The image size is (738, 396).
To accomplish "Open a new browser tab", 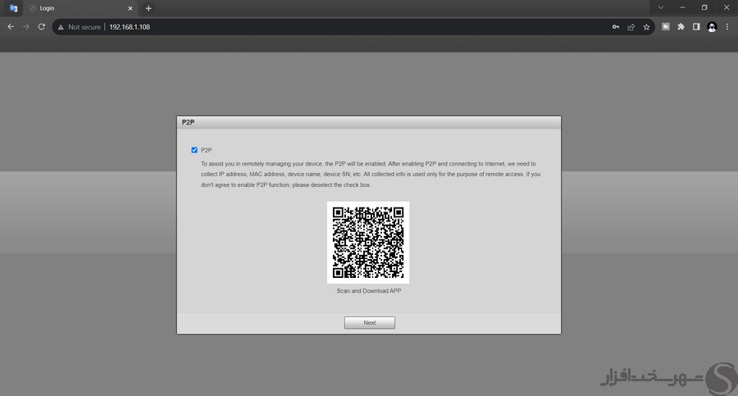I will (148, 8).
